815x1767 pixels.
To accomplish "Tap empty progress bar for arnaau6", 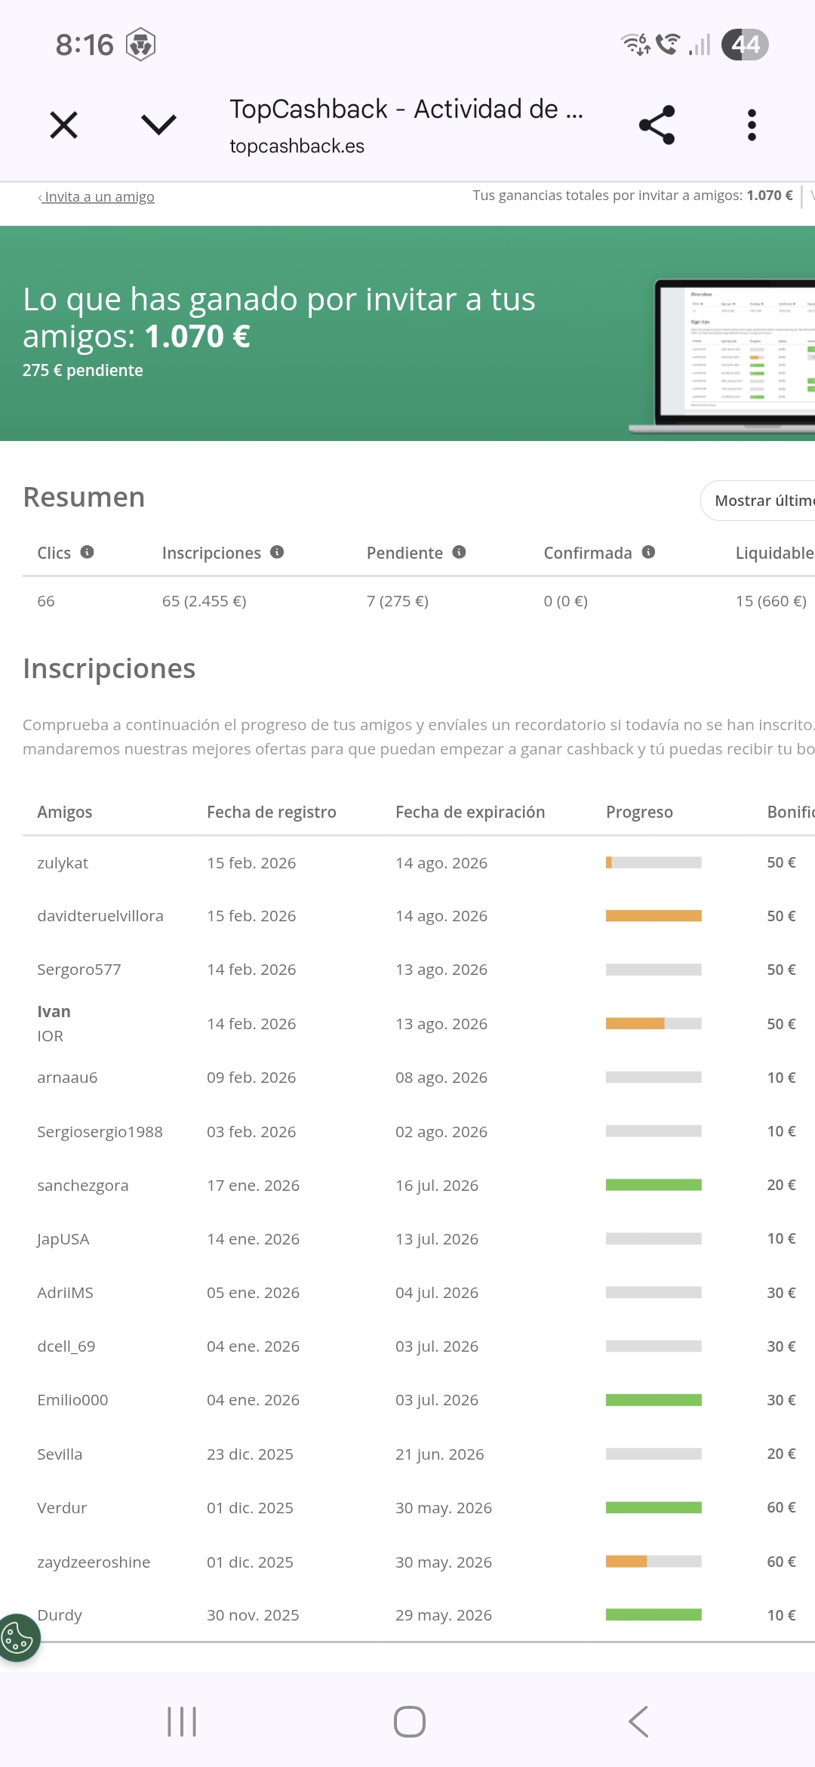I will (x=654, y=1077).
